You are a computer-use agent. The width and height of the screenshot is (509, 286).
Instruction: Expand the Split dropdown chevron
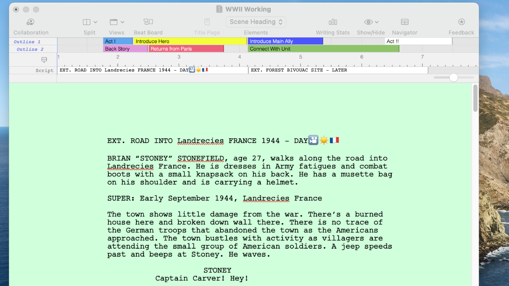pyautogui.click(x=95, y=22)
